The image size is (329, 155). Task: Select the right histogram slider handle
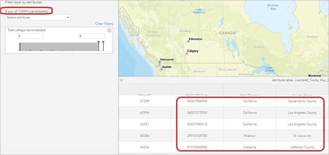pyautogui.click(x=103, y=46)
